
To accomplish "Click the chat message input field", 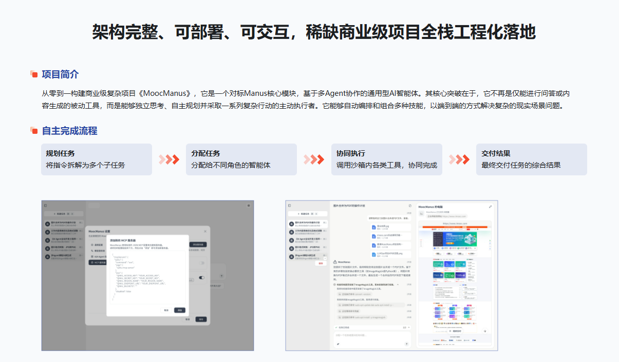I will tap(372, 335).
